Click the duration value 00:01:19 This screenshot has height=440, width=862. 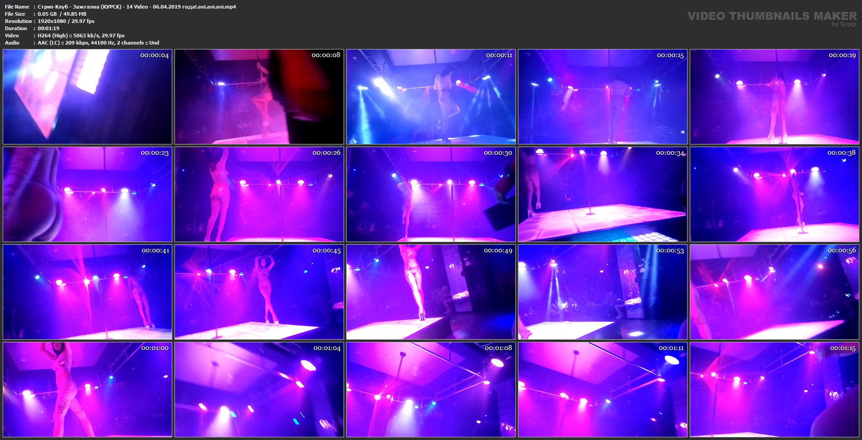coord(49,28)
